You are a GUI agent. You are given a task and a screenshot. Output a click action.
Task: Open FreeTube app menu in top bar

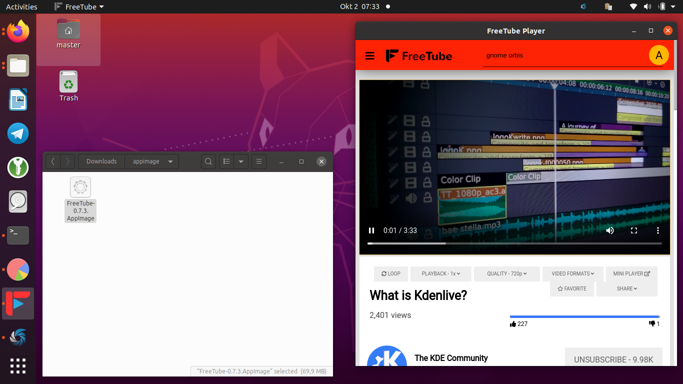(x=79, y=6)
